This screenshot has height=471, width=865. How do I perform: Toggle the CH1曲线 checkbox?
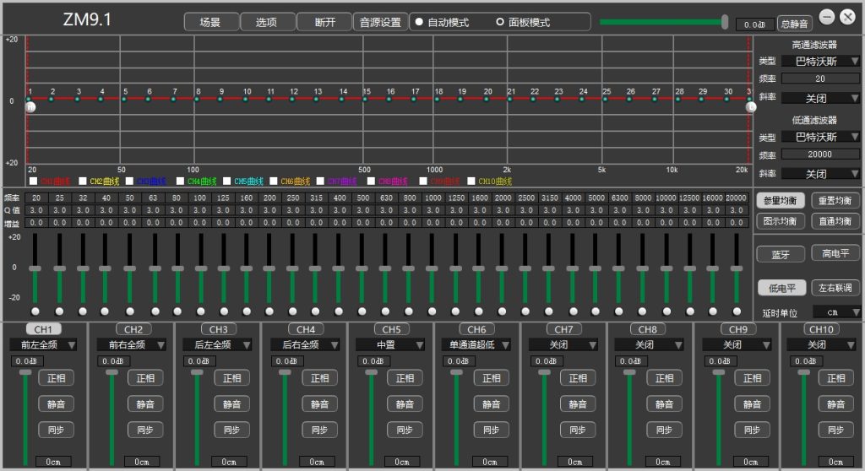(x=33, y=181)
